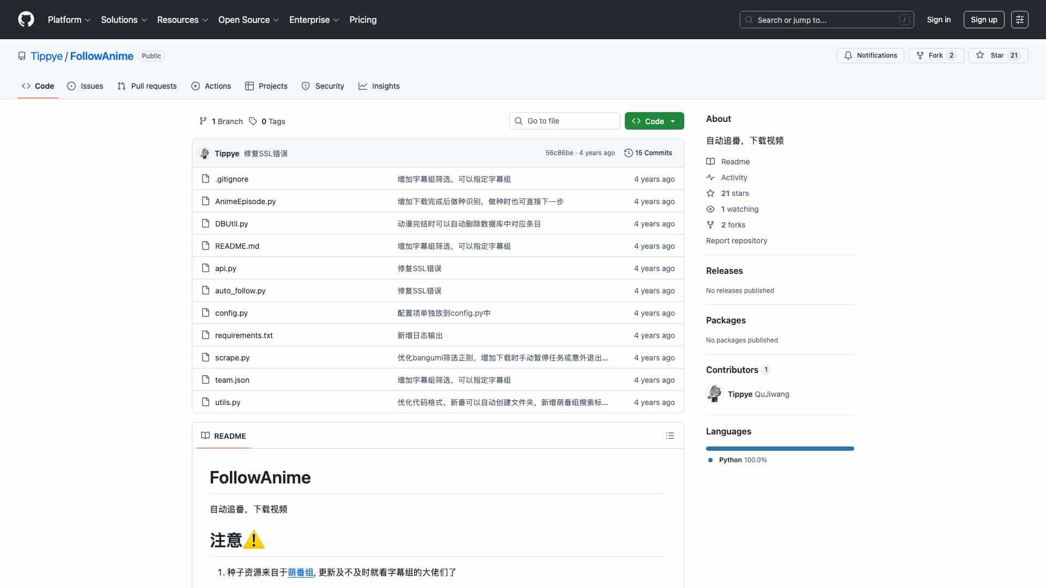Viewport: 1046px width, 588px height.
Task: Expand the Open Source menu
Action: (x=248, y=20)
